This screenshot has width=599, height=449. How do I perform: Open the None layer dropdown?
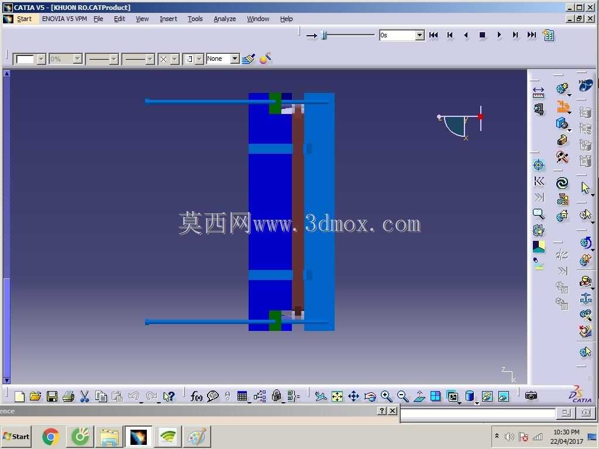[235, 58]
